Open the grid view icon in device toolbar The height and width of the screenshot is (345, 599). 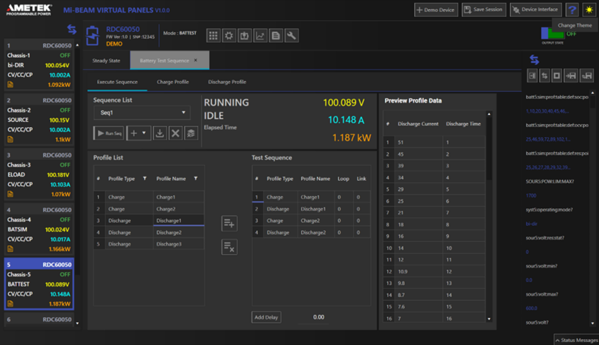[x=213, y=35]
